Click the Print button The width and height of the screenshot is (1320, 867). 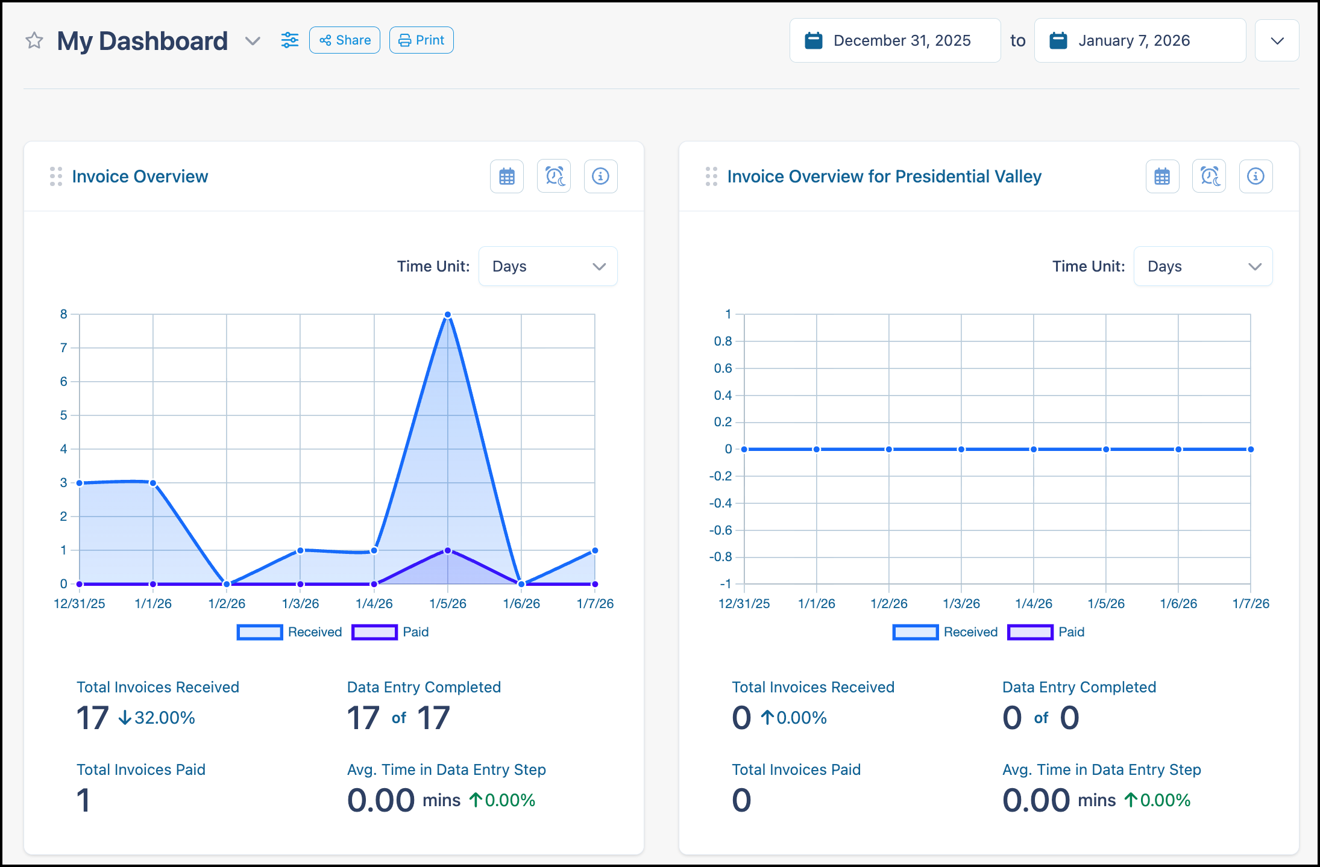(x=421, y=40)
